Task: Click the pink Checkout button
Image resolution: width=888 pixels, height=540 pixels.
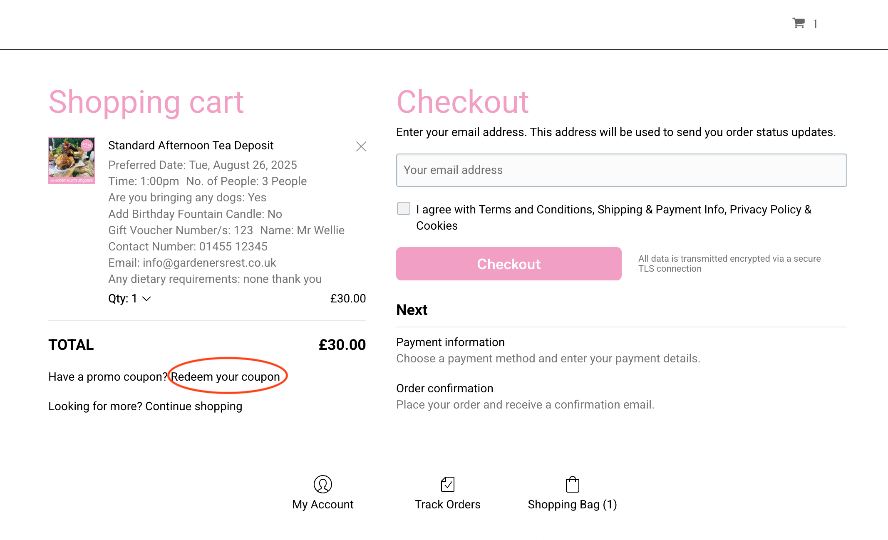Action: 509,264
